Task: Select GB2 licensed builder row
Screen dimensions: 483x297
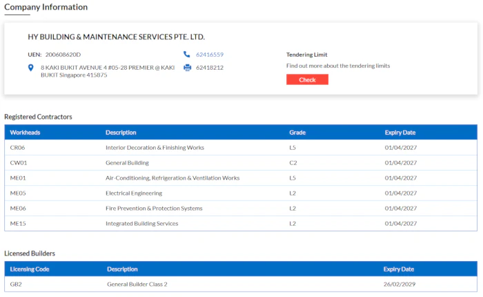Action: [x=17, y=284]
